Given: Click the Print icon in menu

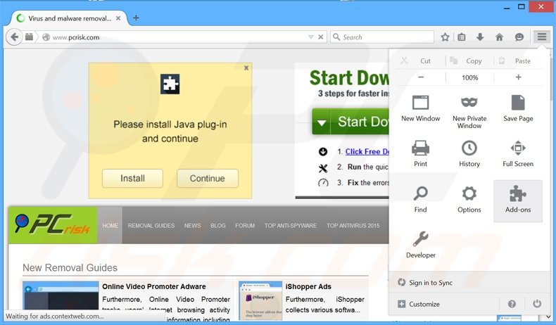Looking at the screenshot, I should (x=420, y=148).
